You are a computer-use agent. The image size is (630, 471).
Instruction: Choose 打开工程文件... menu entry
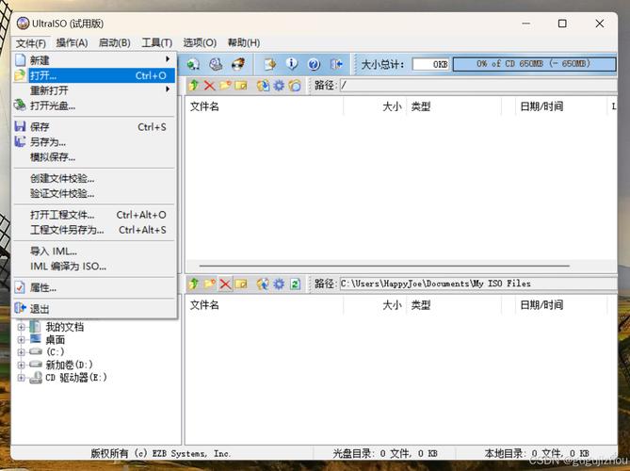pos(94,215)
